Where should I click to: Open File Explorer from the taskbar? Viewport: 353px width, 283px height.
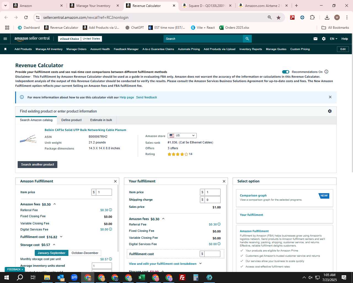coord(47,277)
